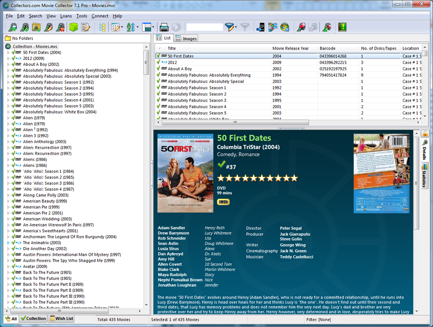
Task: Switch to the List tab
Action: coord(163,38)
